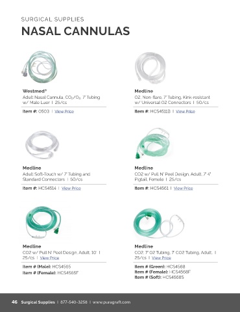Click the Westmed nasal cannula product image
240x312 pixels.
(x=40, y=67)
